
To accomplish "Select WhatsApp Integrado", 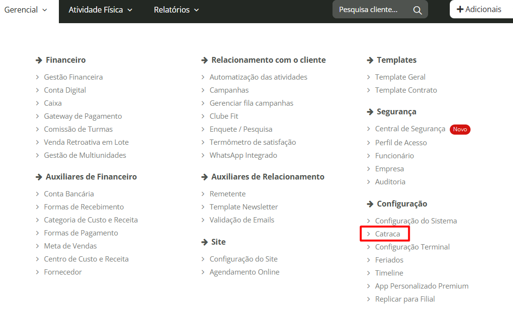I will coord(243,155).
